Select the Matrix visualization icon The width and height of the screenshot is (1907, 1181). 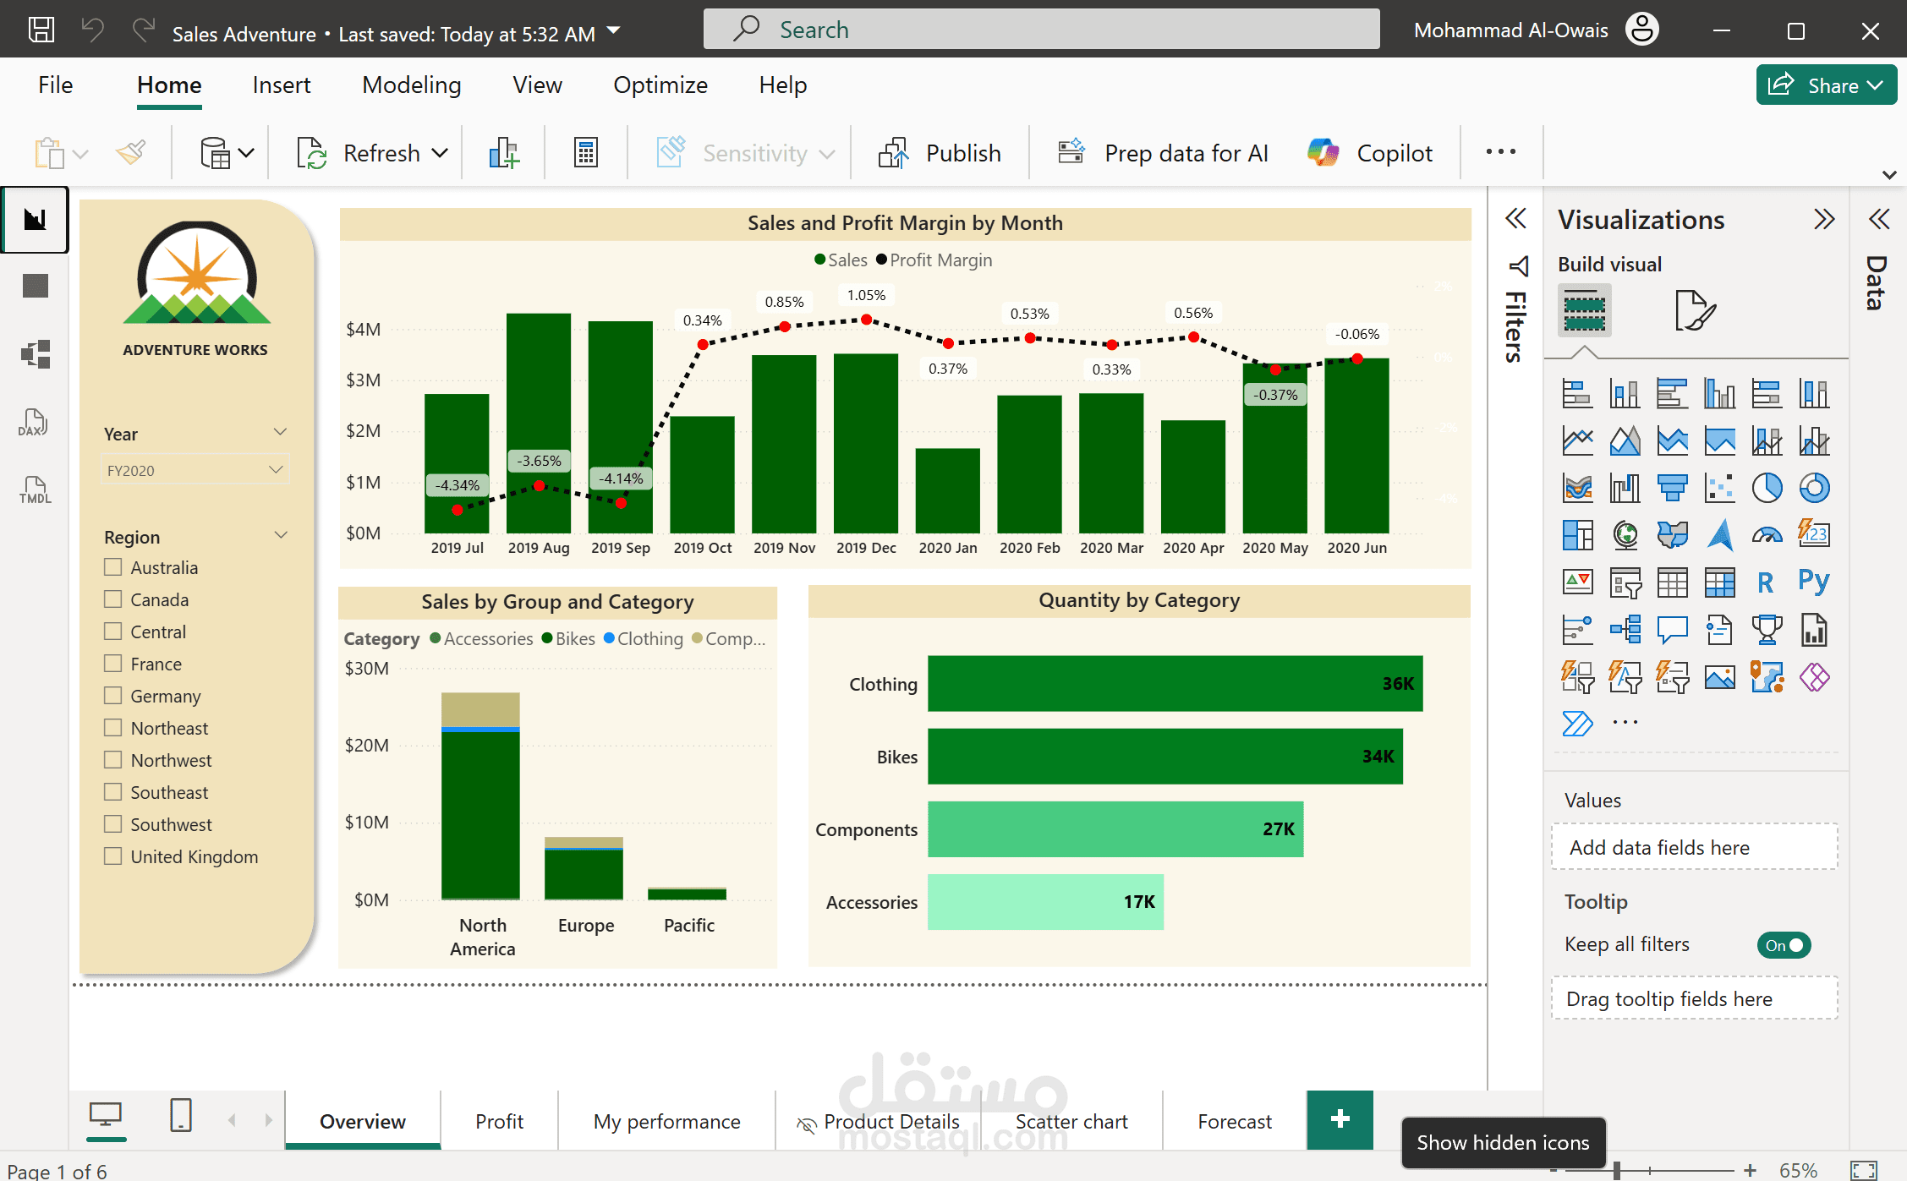(x=1720, y=582)
